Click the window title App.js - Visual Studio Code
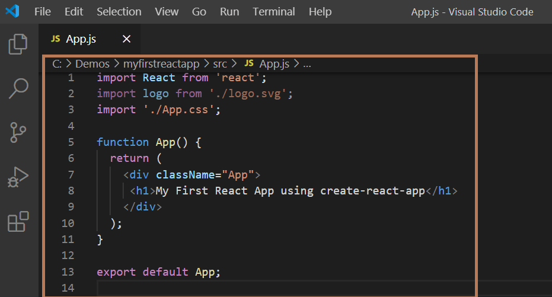The width and height of the screenshot is (552, 297). (472, 12)
